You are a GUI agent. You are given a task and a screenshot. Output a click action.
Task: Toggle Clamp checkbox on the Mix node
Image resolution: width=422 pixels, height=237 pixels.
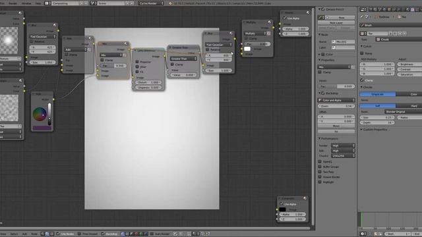click(x=102, y=60)
